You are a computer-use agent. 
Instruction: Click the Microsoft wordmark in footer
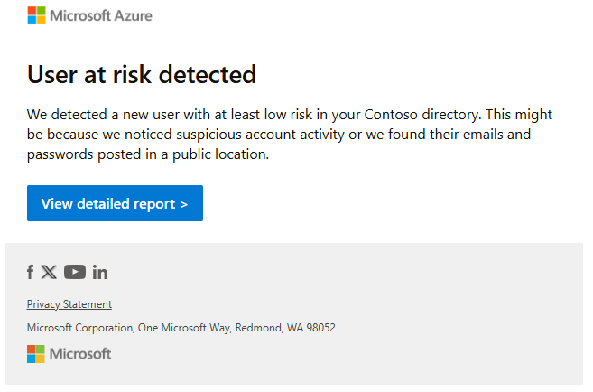coord(79,353)
